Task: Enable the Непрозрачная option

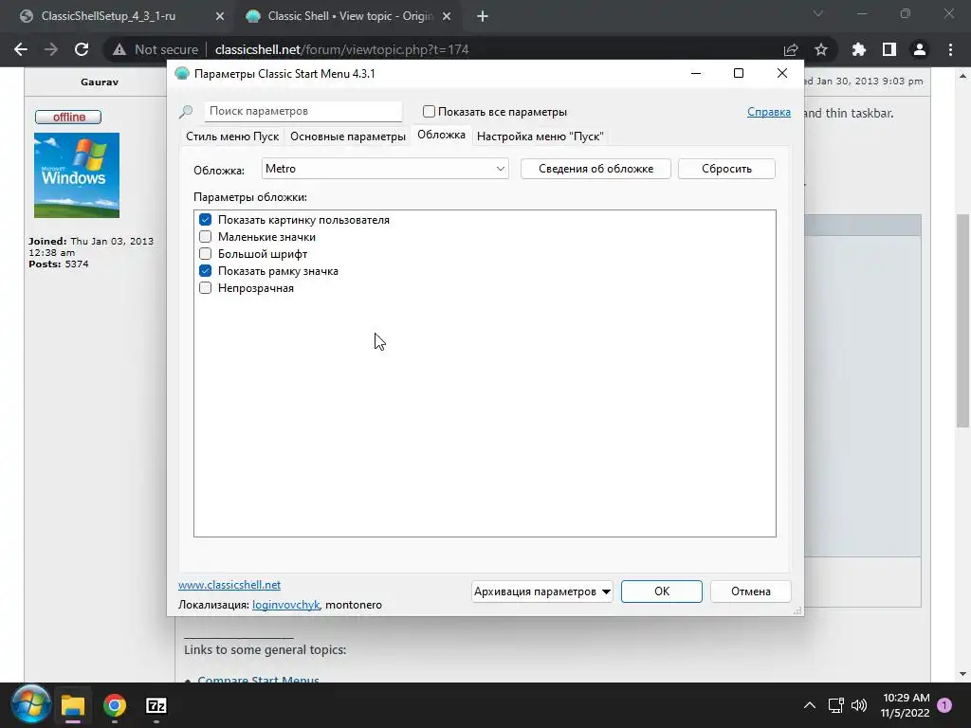Action: coord(205,288)
